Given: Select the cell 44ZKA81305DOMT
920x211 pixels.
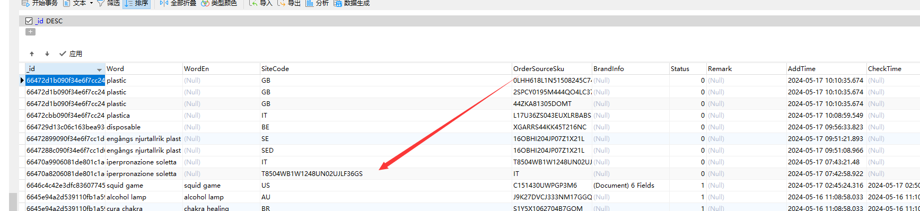Looking at the screenshot, I should click(x=552, y=104).
